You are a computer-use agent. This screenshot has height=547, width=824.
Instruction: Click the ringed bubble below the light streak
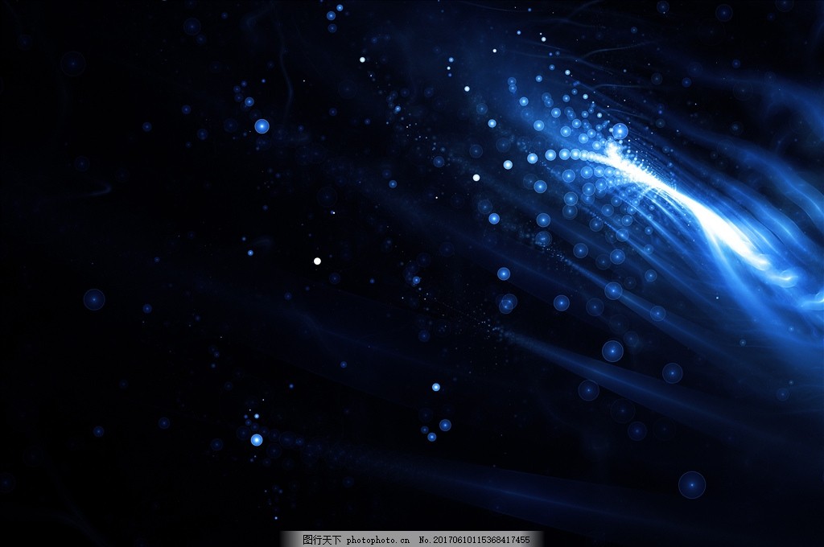pyautogui.click(x=612, y=351)
